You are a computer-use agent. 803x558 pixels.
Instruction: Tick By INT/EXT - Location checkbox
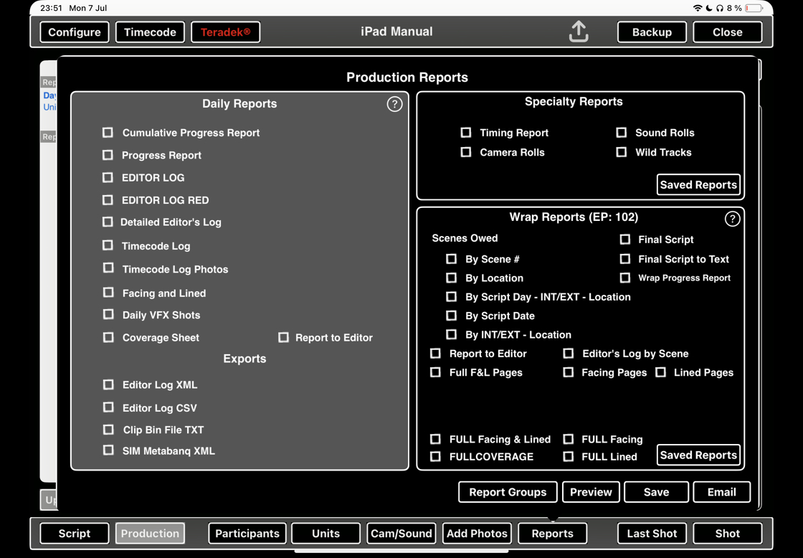pyautogui.click(x=451, y=335)
